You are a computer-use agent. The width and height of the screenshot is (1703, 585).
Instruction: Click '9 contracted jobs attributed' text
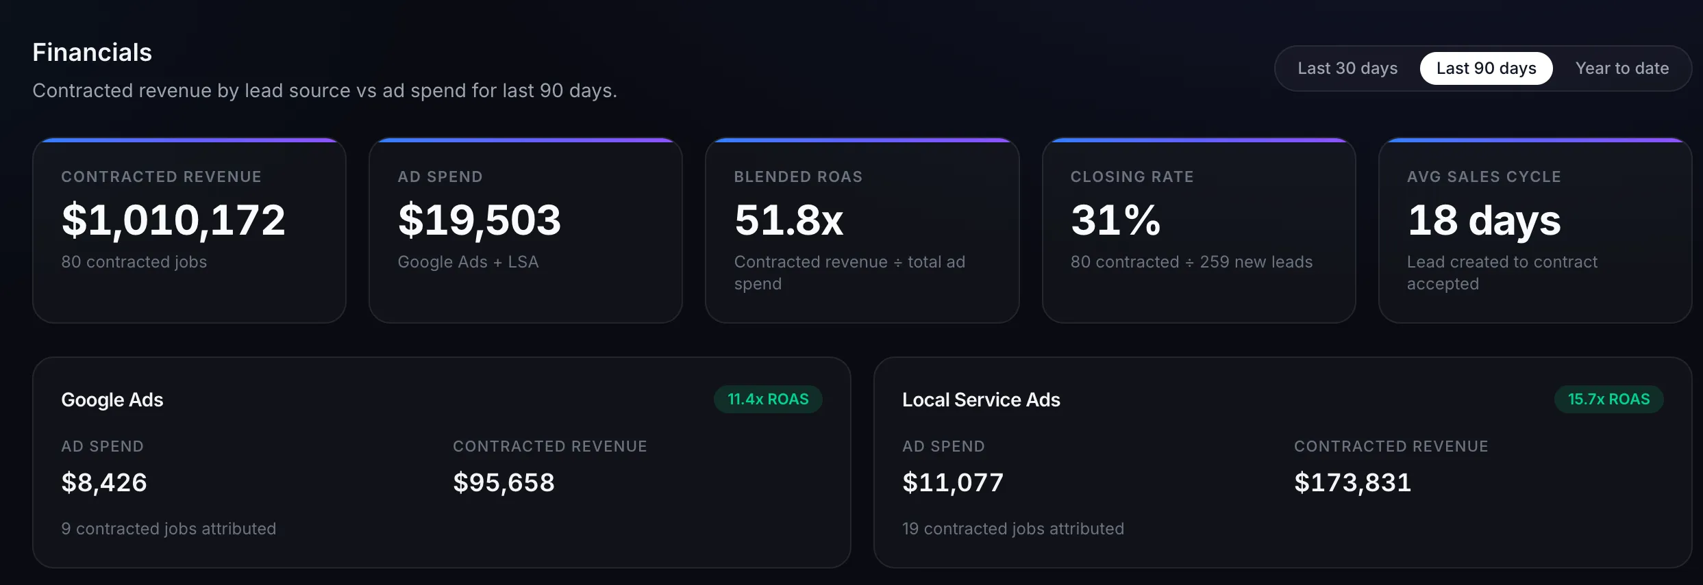click(169, 529)
